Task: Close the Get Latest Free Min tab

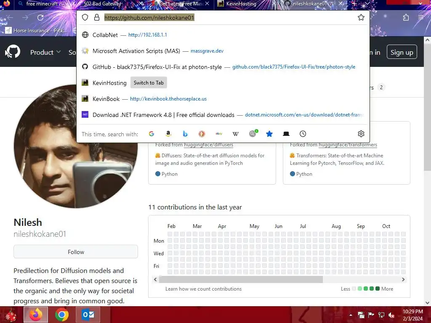Action: [207, 3]
